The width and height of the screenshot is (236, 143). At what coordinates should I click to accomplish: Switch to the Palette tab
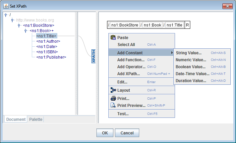(x=36, y=119)
